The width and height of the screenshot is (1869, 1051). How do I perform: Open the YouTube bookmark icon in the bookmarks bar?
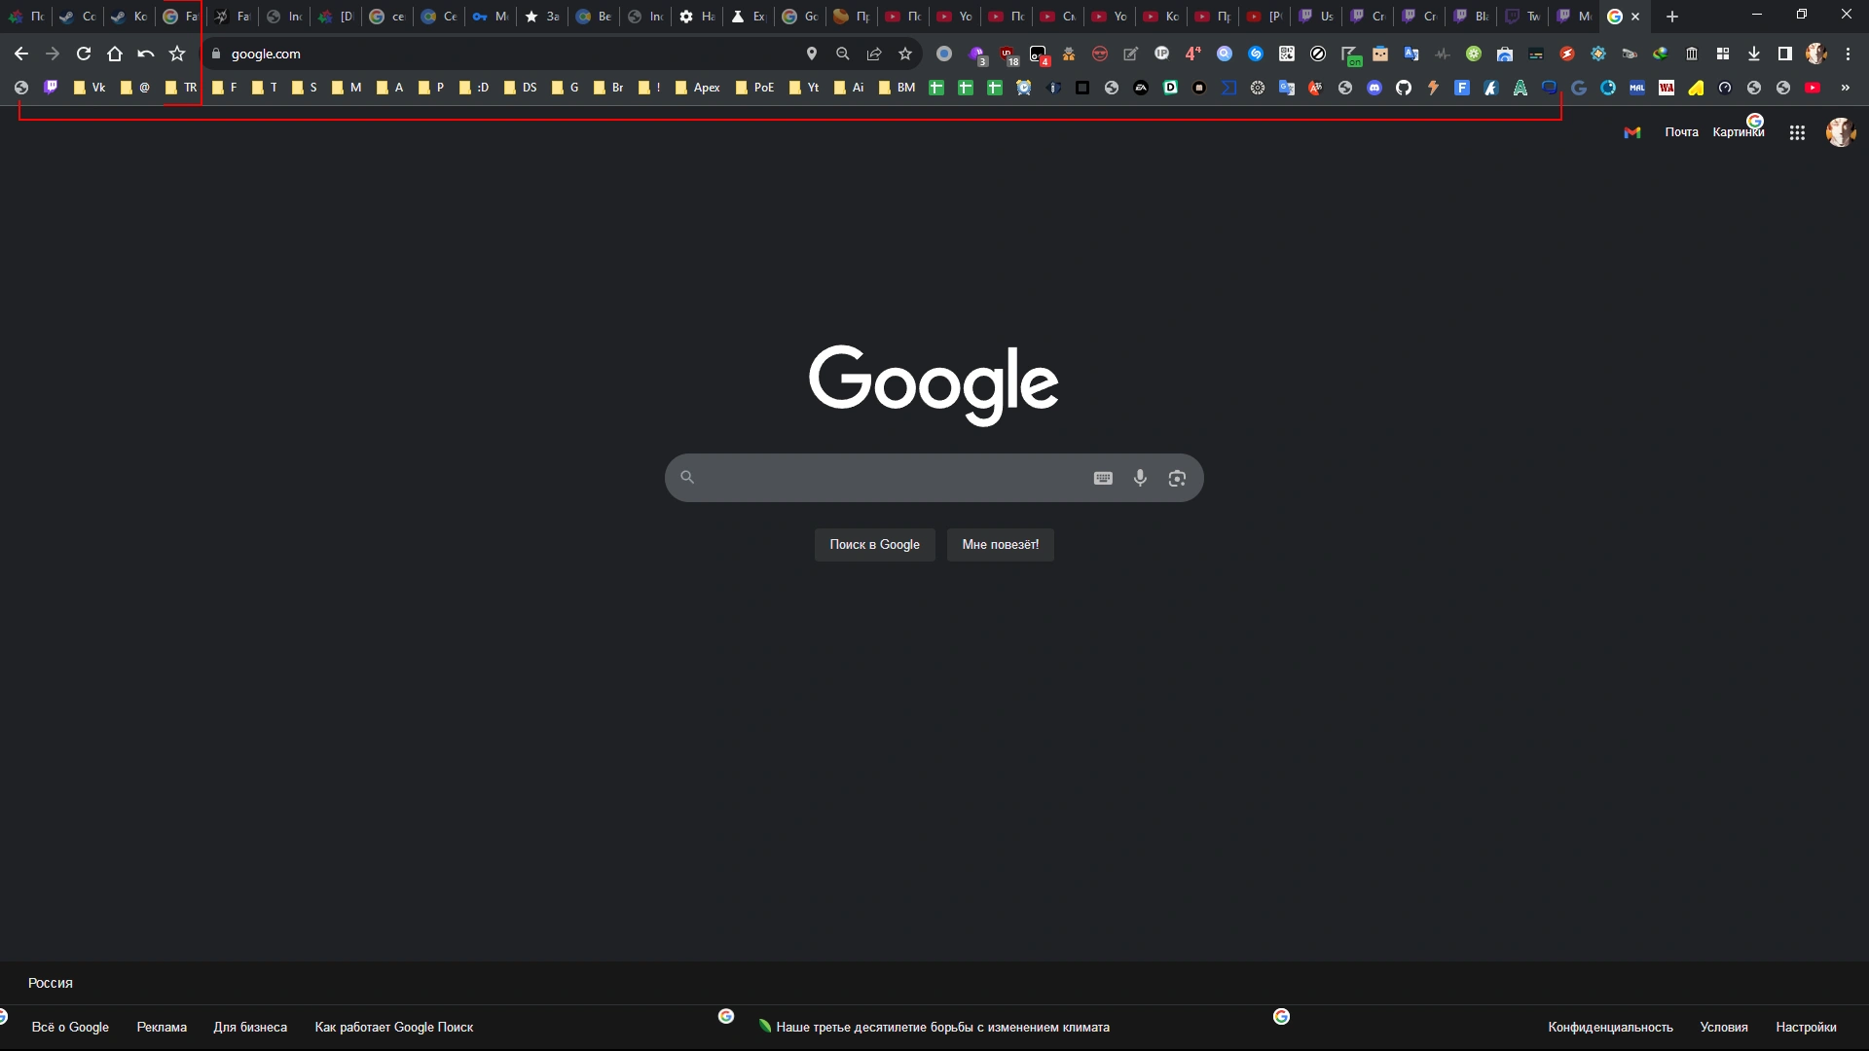pos(1813,88)
